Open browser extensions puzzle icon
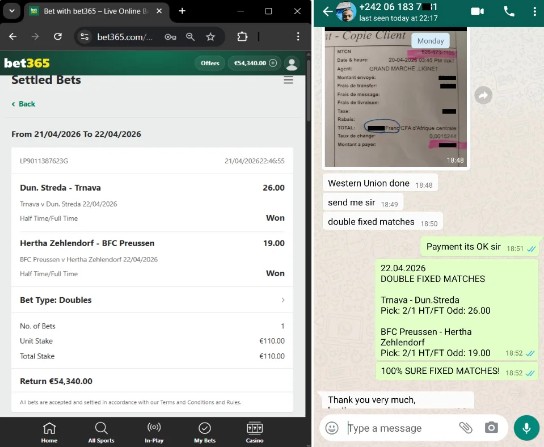This screenshot has height=447, width=544. (x=242, y=36)
